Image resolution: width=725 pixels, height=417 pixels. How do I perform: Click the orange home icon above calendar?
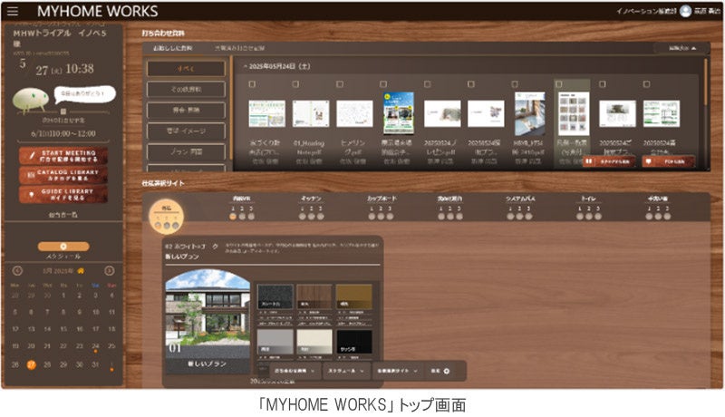pyautogui.click(x=81, y=271)
